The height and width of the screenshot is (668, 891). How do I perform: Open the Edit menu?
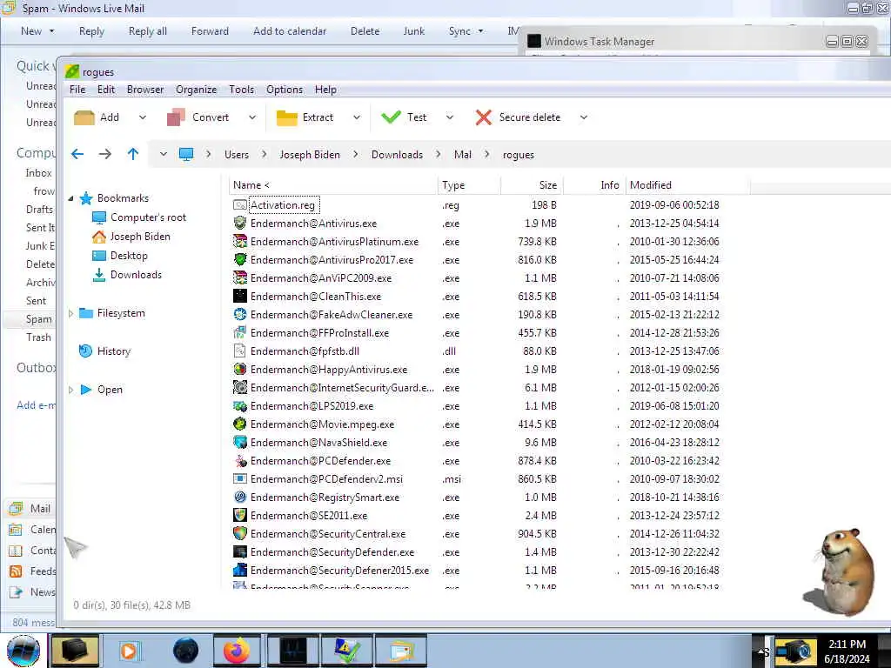106,90
